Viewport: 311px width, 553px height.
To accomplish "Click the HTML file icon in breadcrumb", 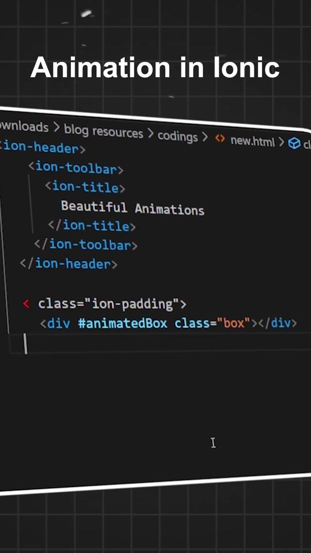I will (220, 139).
